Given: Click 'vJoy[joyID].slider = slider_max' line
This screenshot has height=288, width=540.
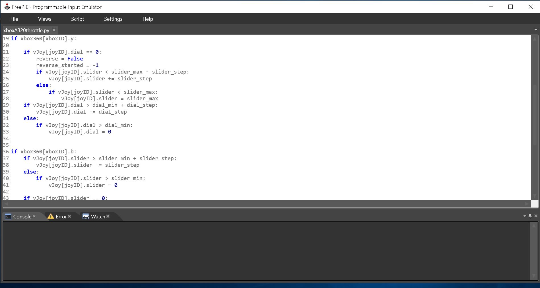Looking at the screenshot, I should [x=110, y=99].
